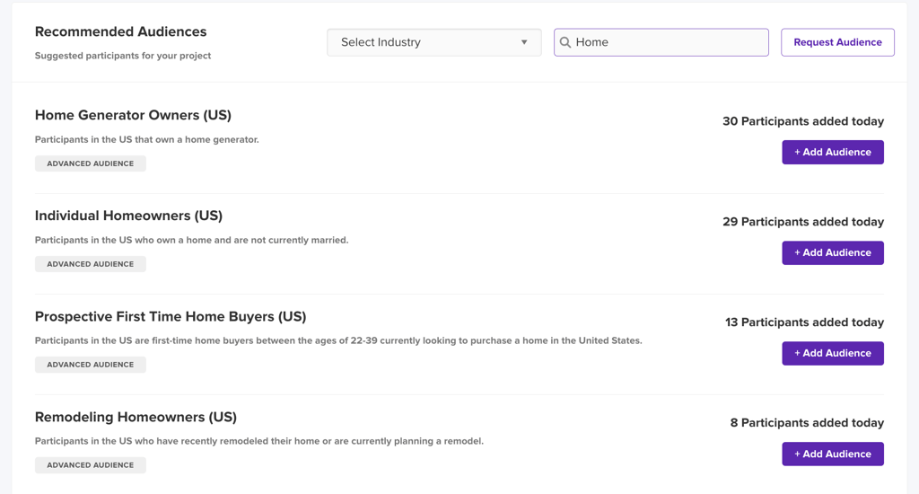The width and height of the screenshot is (919, 494).
Task: Open Home Generator Owners (US) title
Action: coord(133,115)
